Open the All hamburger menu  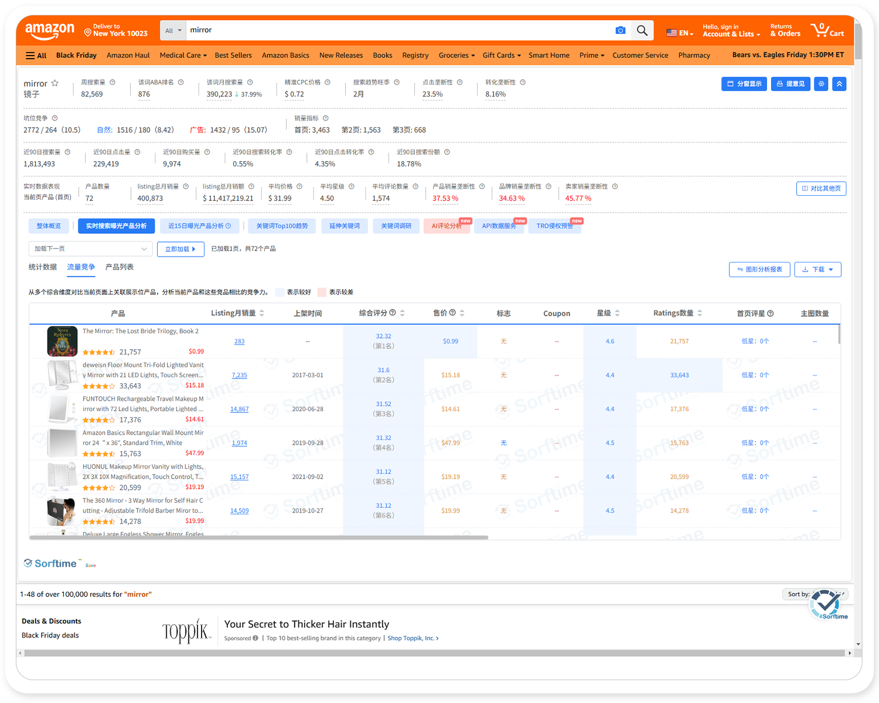point(36,56)
